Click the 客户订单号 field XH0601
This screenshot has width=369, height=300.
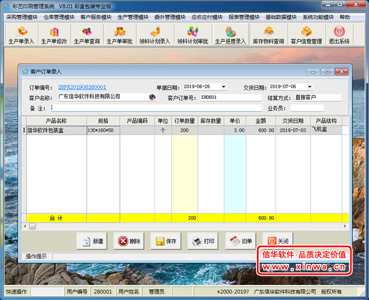pyautogui.click(x=231, y=97)
